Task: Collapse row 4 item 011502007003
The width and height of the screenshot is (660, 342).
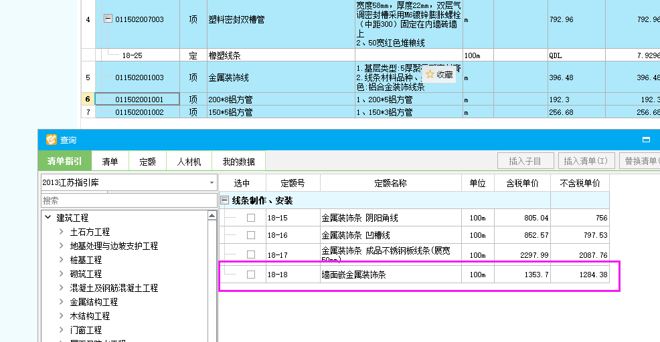Action: pos(108,19)
